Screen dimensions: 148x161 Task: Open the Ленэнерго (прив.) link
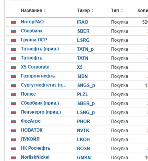[41, 112]
